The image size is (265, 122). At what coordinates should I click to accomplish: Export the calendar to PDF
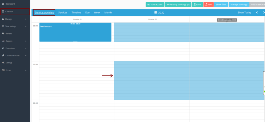tap(209, 5)
